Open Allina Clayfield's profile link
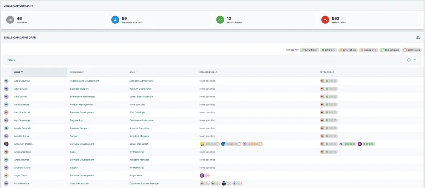This screenshot has width=425, height=188. tap(22, 81)
